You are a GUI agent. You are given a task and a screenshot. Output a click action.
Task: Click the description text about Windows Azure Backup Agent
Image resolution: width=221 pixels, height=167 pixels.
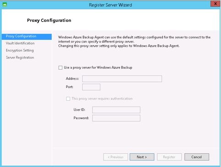click(x=134, y=42)
